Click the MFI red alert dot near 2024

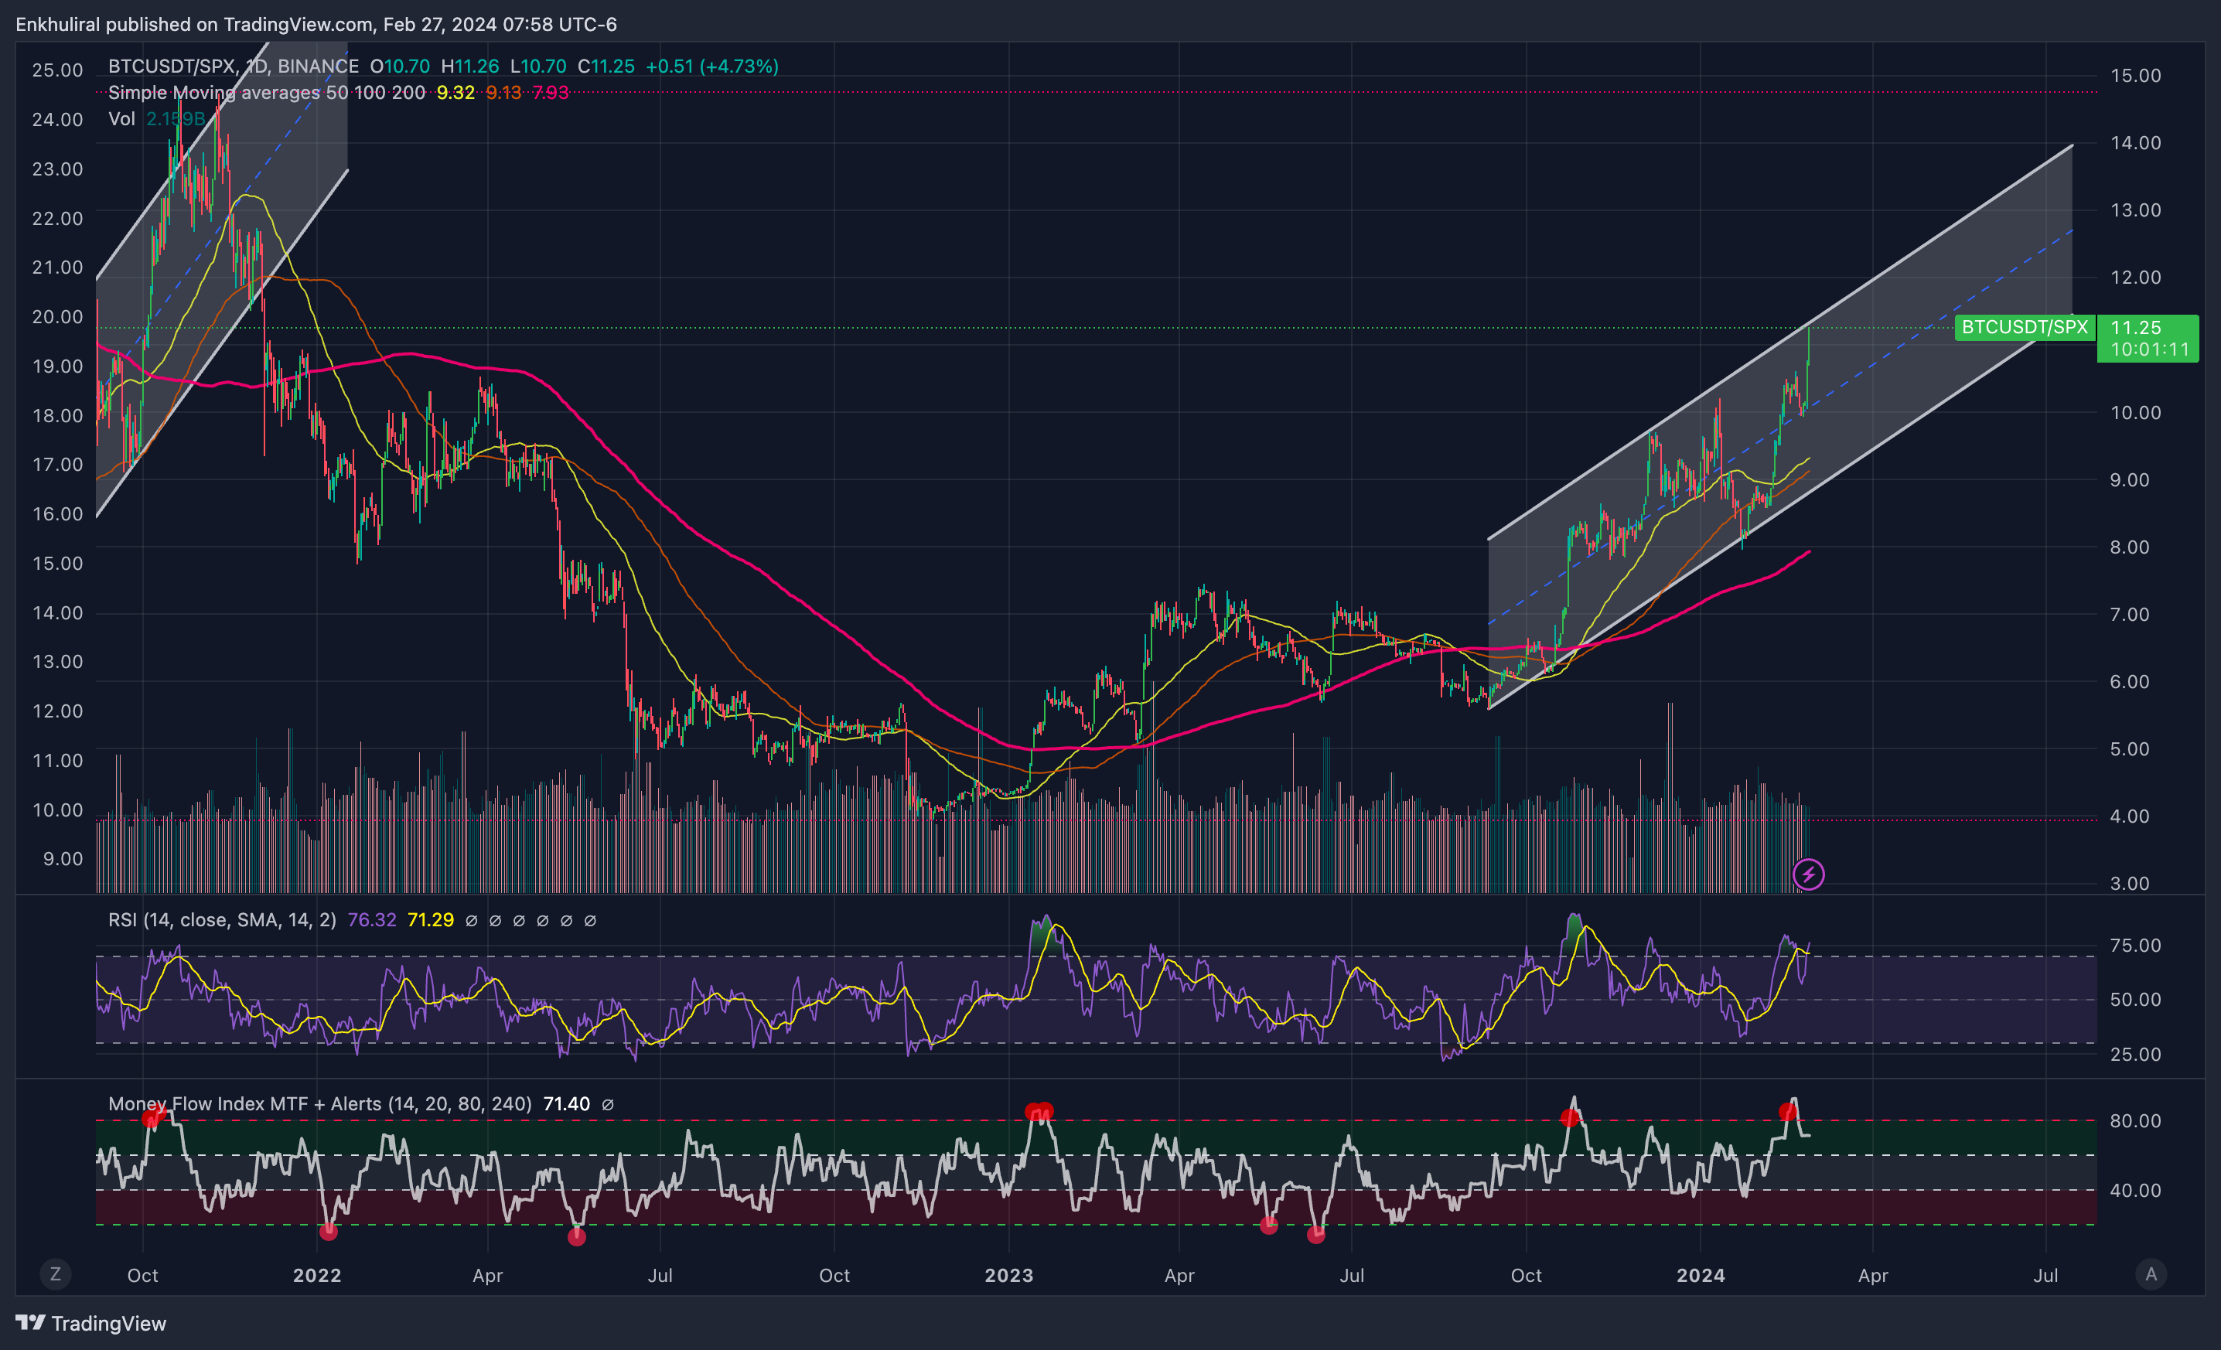1787,1112
